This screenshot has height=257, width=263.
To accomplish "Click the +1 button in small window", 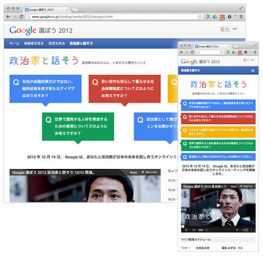I will click(247, 60).
